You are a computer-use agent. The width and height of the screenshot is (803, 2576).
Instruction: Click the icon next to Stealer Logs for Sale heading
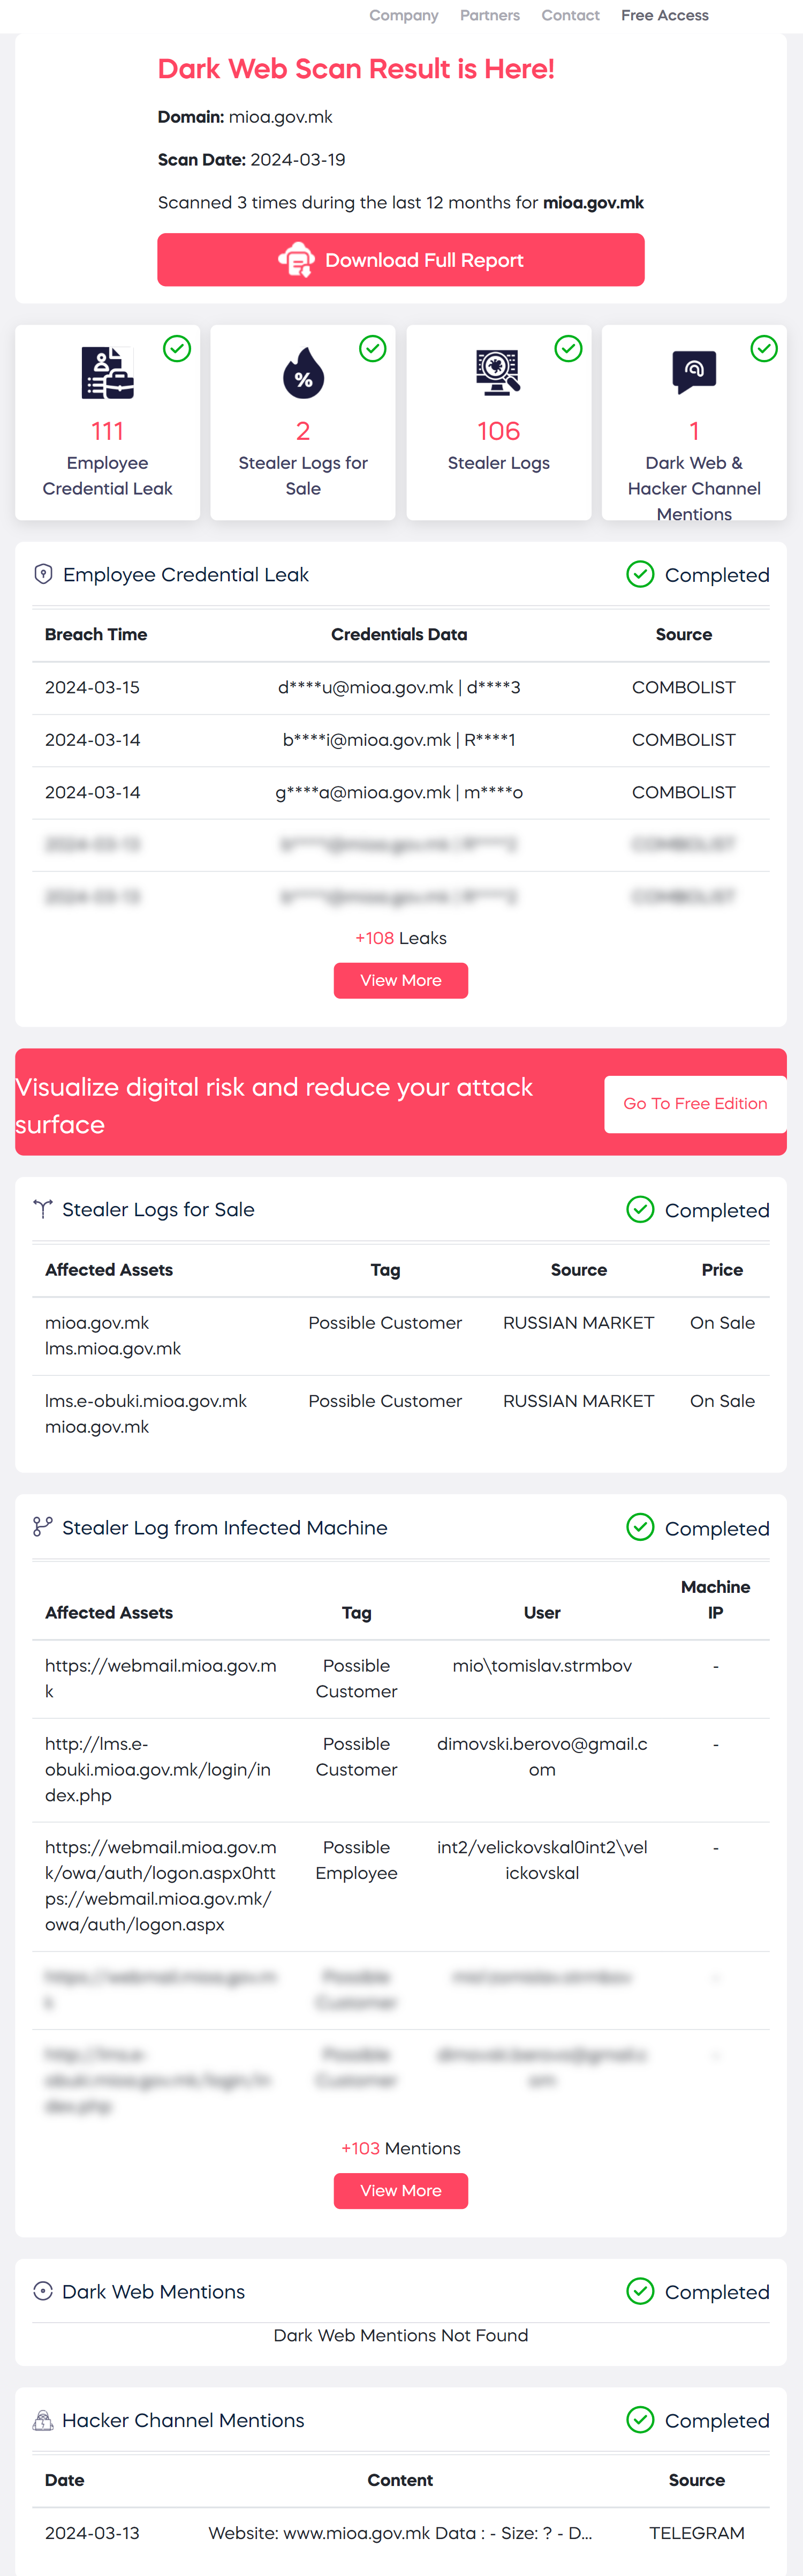43,1209
